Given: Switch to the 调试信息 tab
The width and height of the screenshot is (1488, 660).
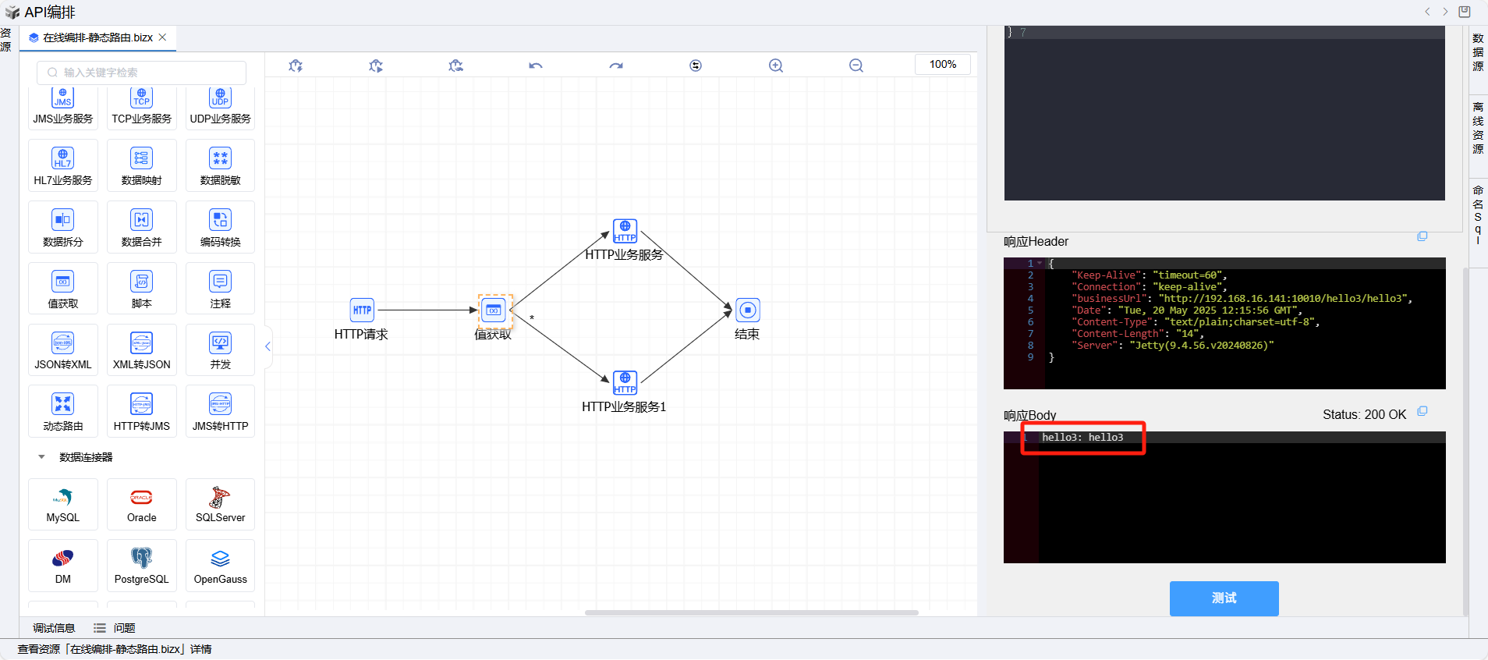Looking at the screenshot, I should pyautogui.click(x=54, y=628).
